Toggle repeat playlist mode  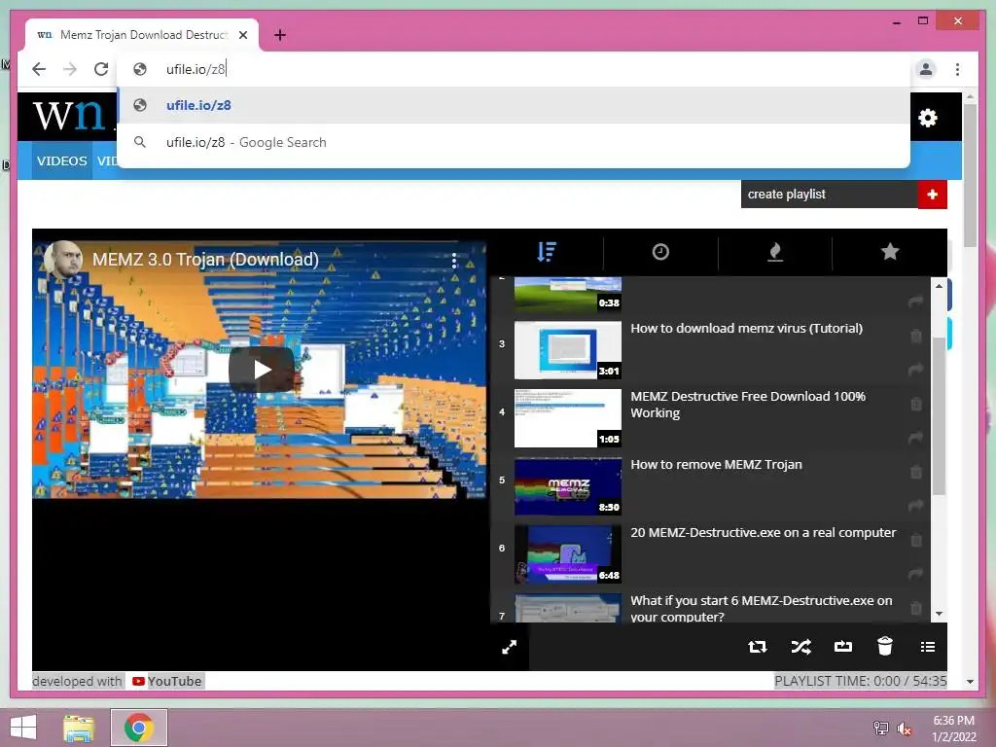pos(757,647)
